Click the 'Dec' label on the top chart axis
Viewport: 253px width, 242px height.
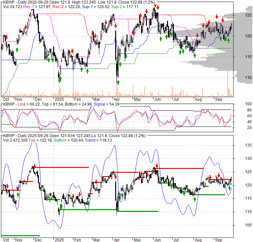pos(38,99)
